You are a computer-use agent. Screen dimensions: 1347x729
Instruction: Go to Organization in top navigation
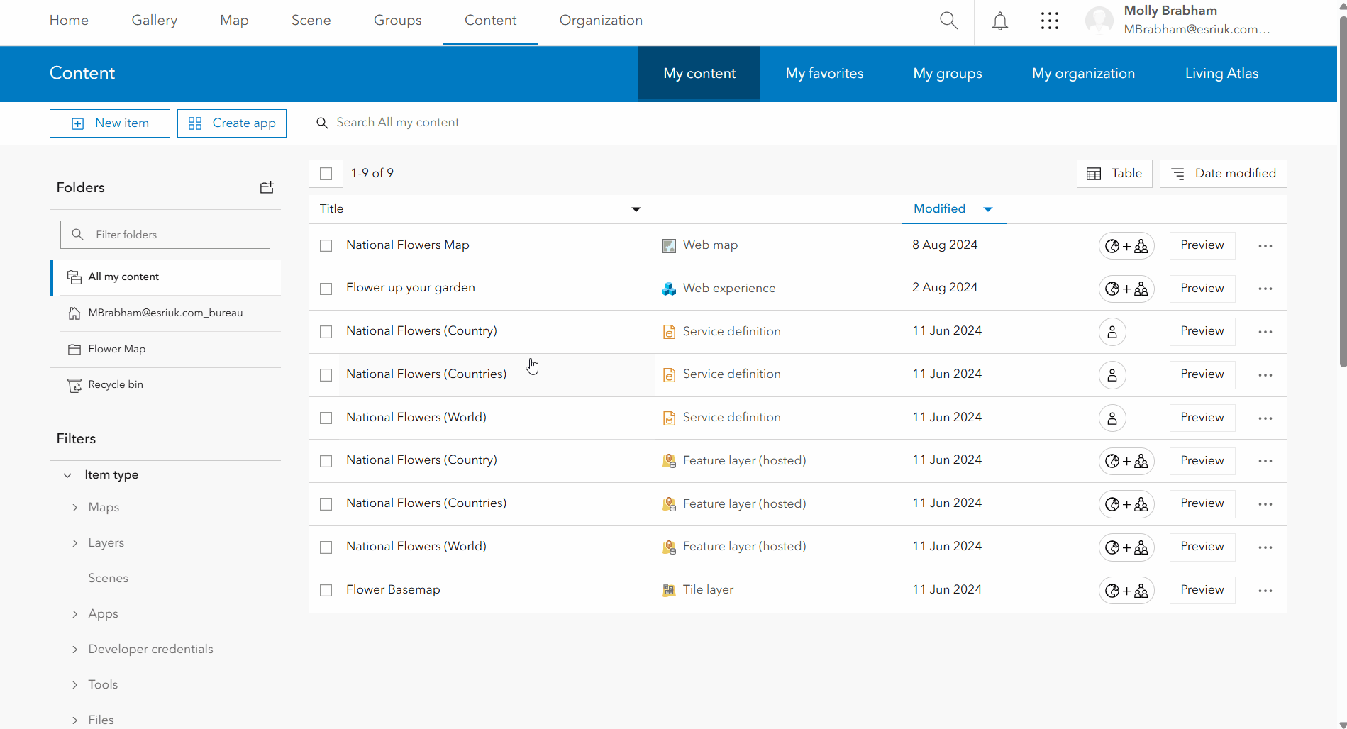pos(601,21)
